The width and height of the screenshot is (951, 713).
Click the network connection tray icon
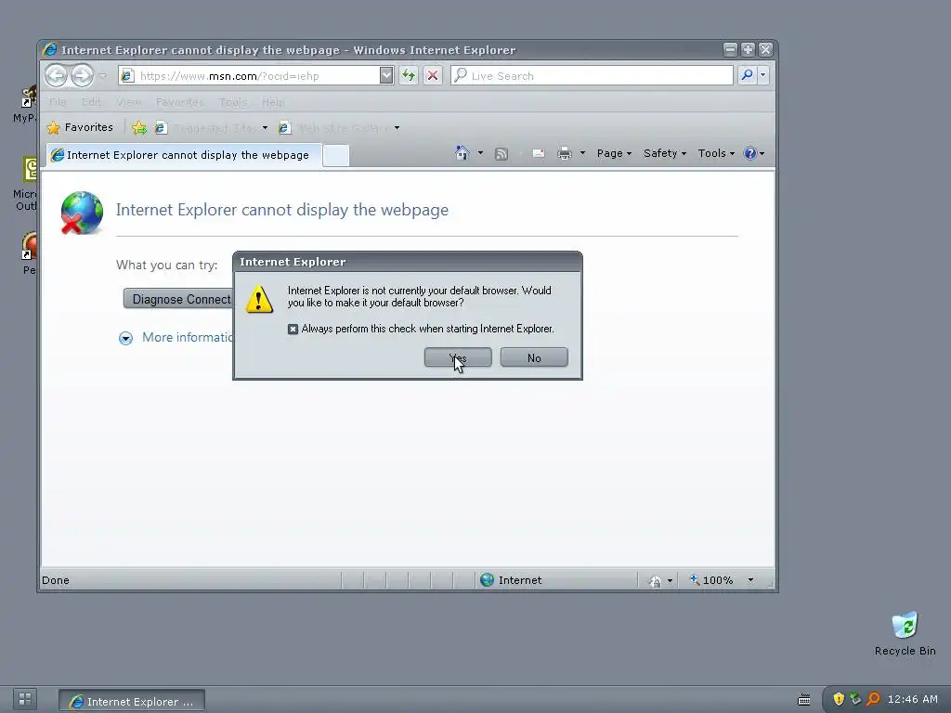click(855, 699)
